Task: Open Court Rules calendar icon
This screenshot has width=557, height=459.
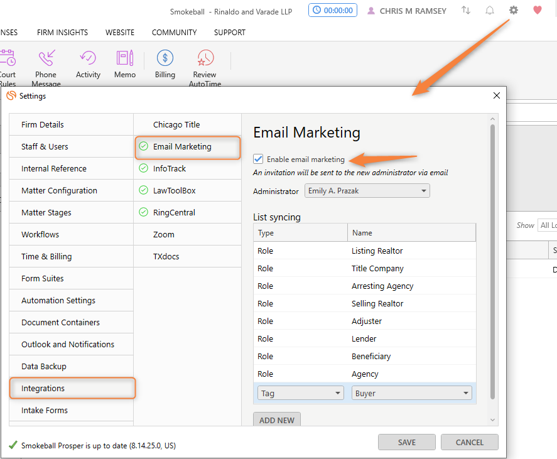Action: click(x=8, y=58)
